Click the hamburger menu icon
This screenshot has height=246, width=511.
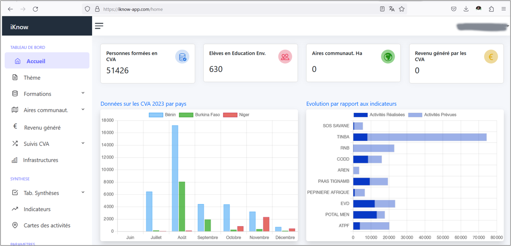point(99,26)
